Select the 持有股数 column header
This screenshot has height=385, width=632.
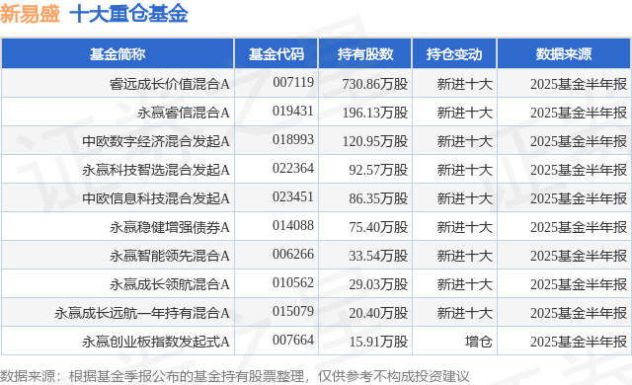tap(365, 54)
